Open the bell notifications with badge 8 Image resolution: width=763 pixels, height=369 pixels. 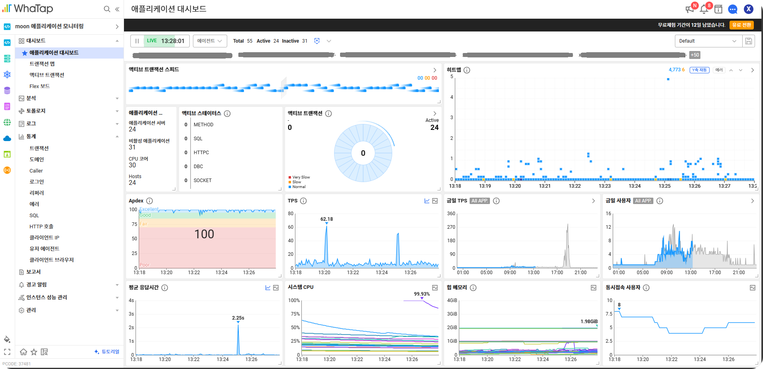(704, 9)
